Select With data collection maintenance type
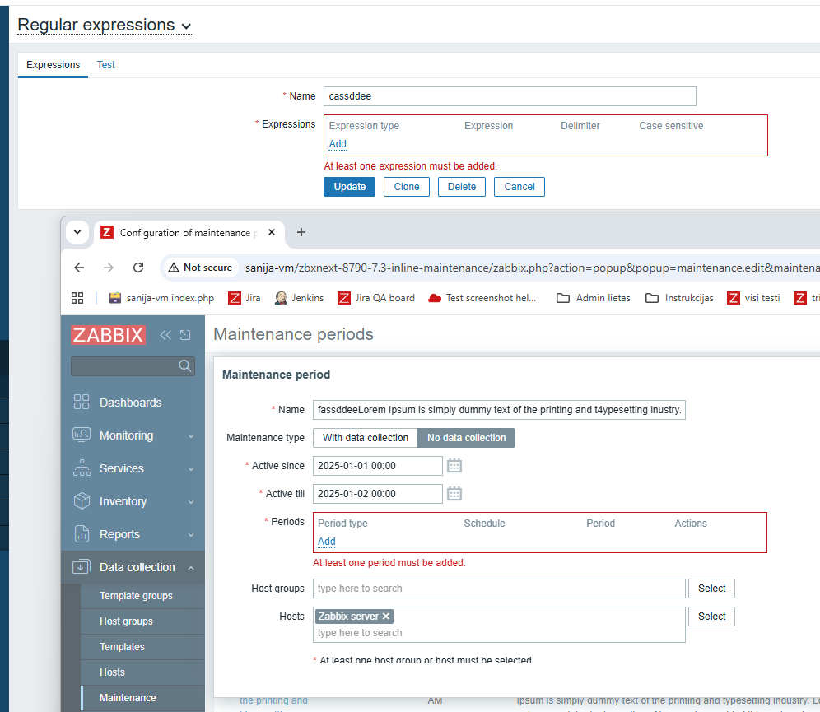The width and height of the screenshot is (820, 712). [366, 438]
